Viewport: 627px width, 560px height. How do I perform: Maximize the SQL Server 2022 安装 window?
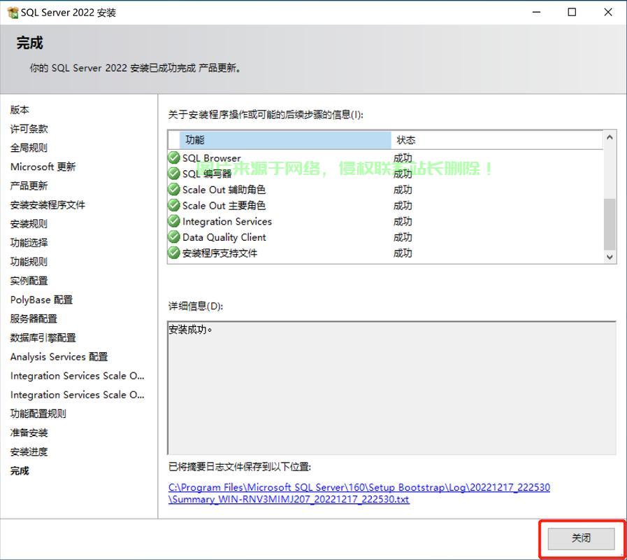pyautogui.click(x=572, y=13)
